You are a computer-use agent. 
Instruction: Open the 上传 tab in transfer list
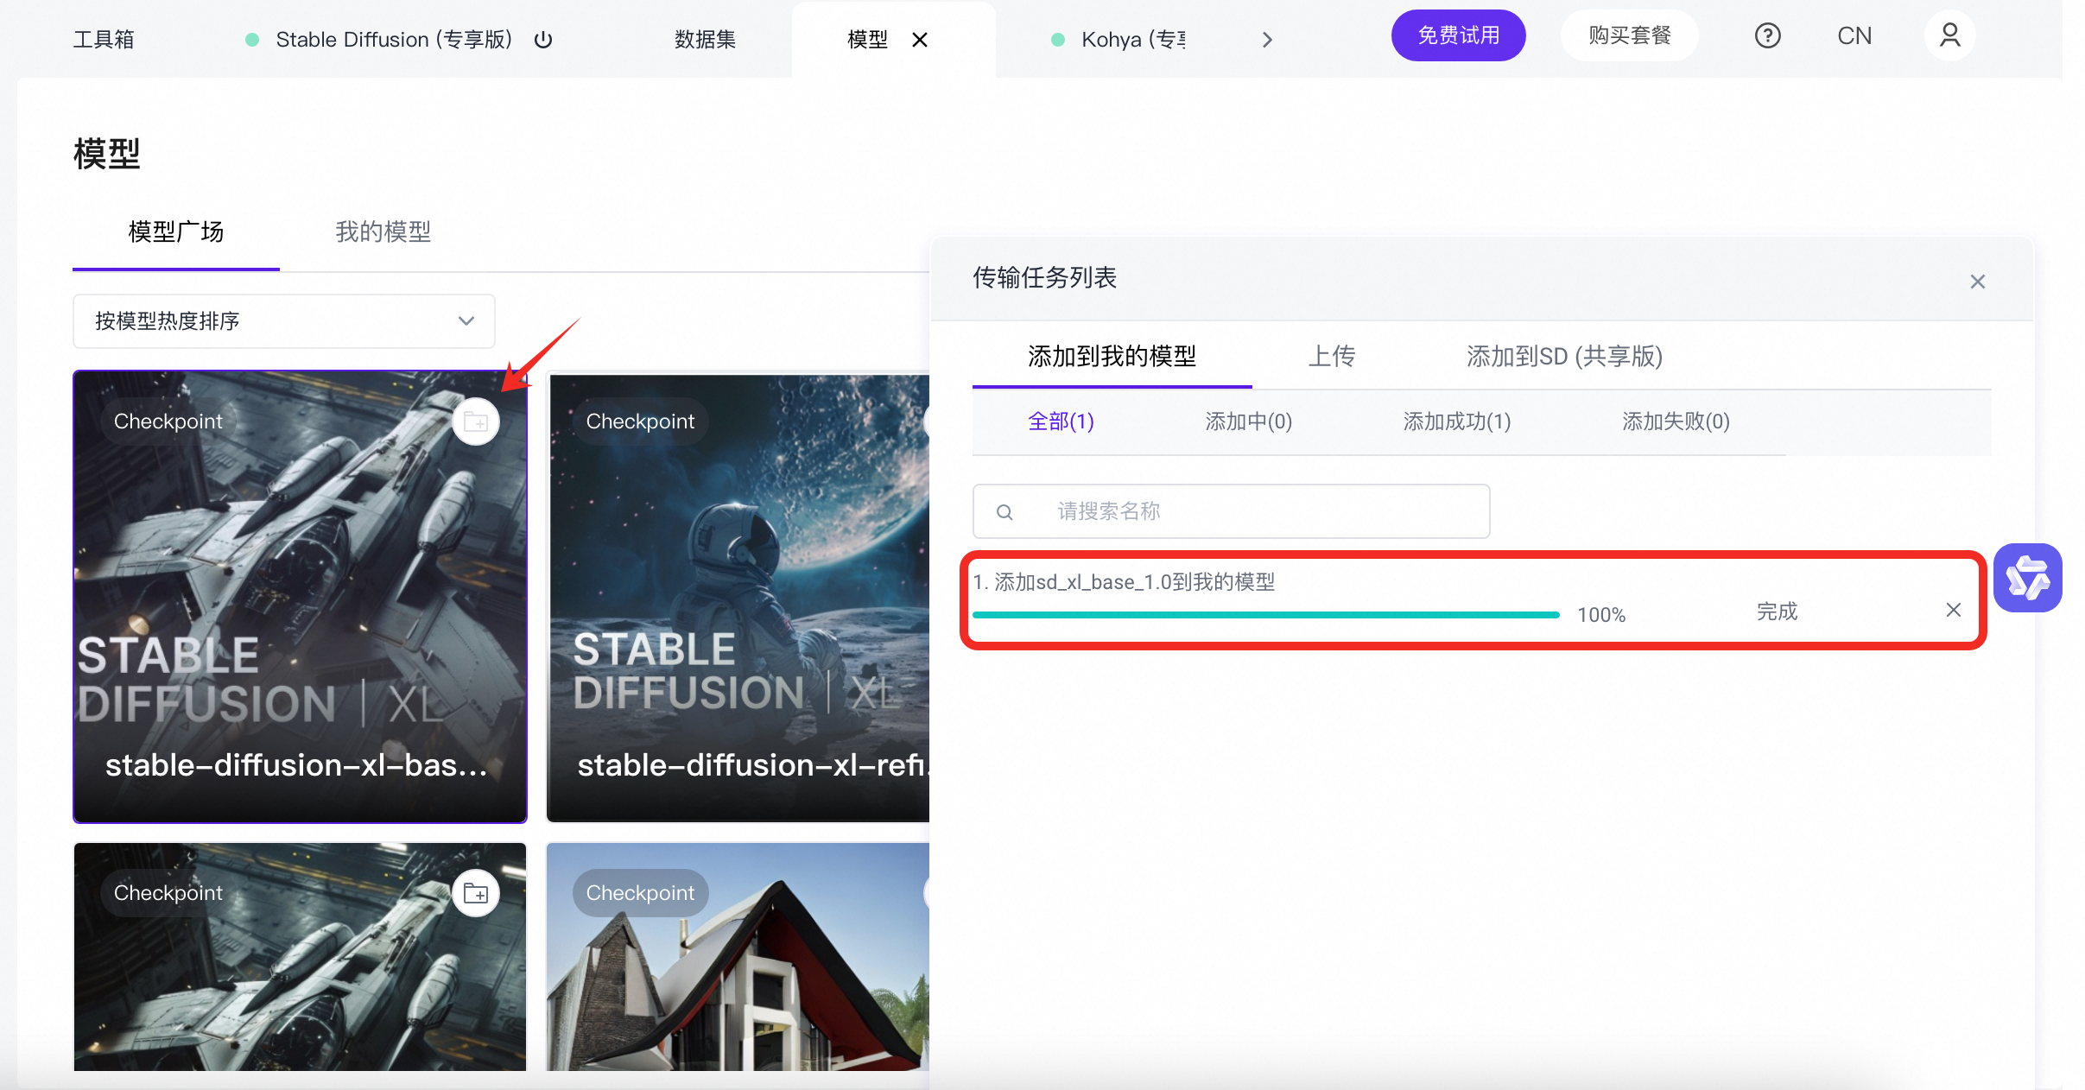[x=1331, y=356]
